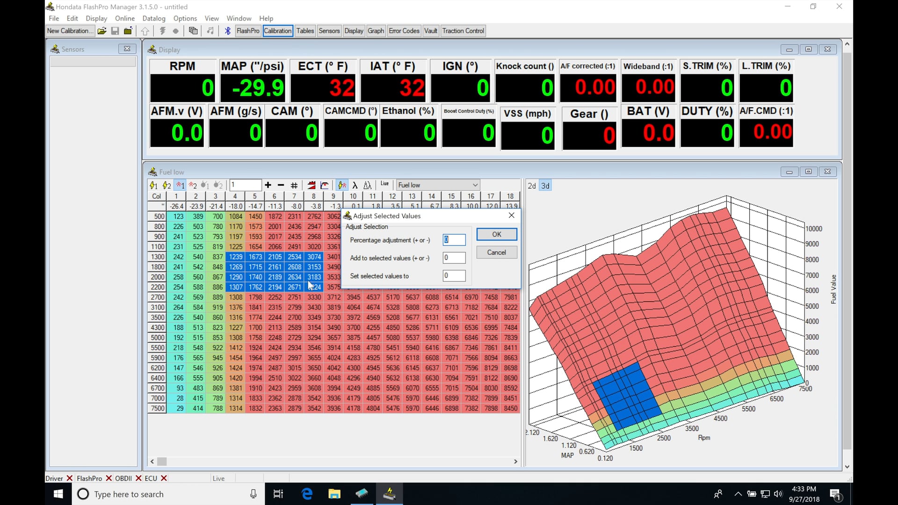Show hidden icons in the system tray
This screenshot has width=898, height=505.
click(738, 494)
